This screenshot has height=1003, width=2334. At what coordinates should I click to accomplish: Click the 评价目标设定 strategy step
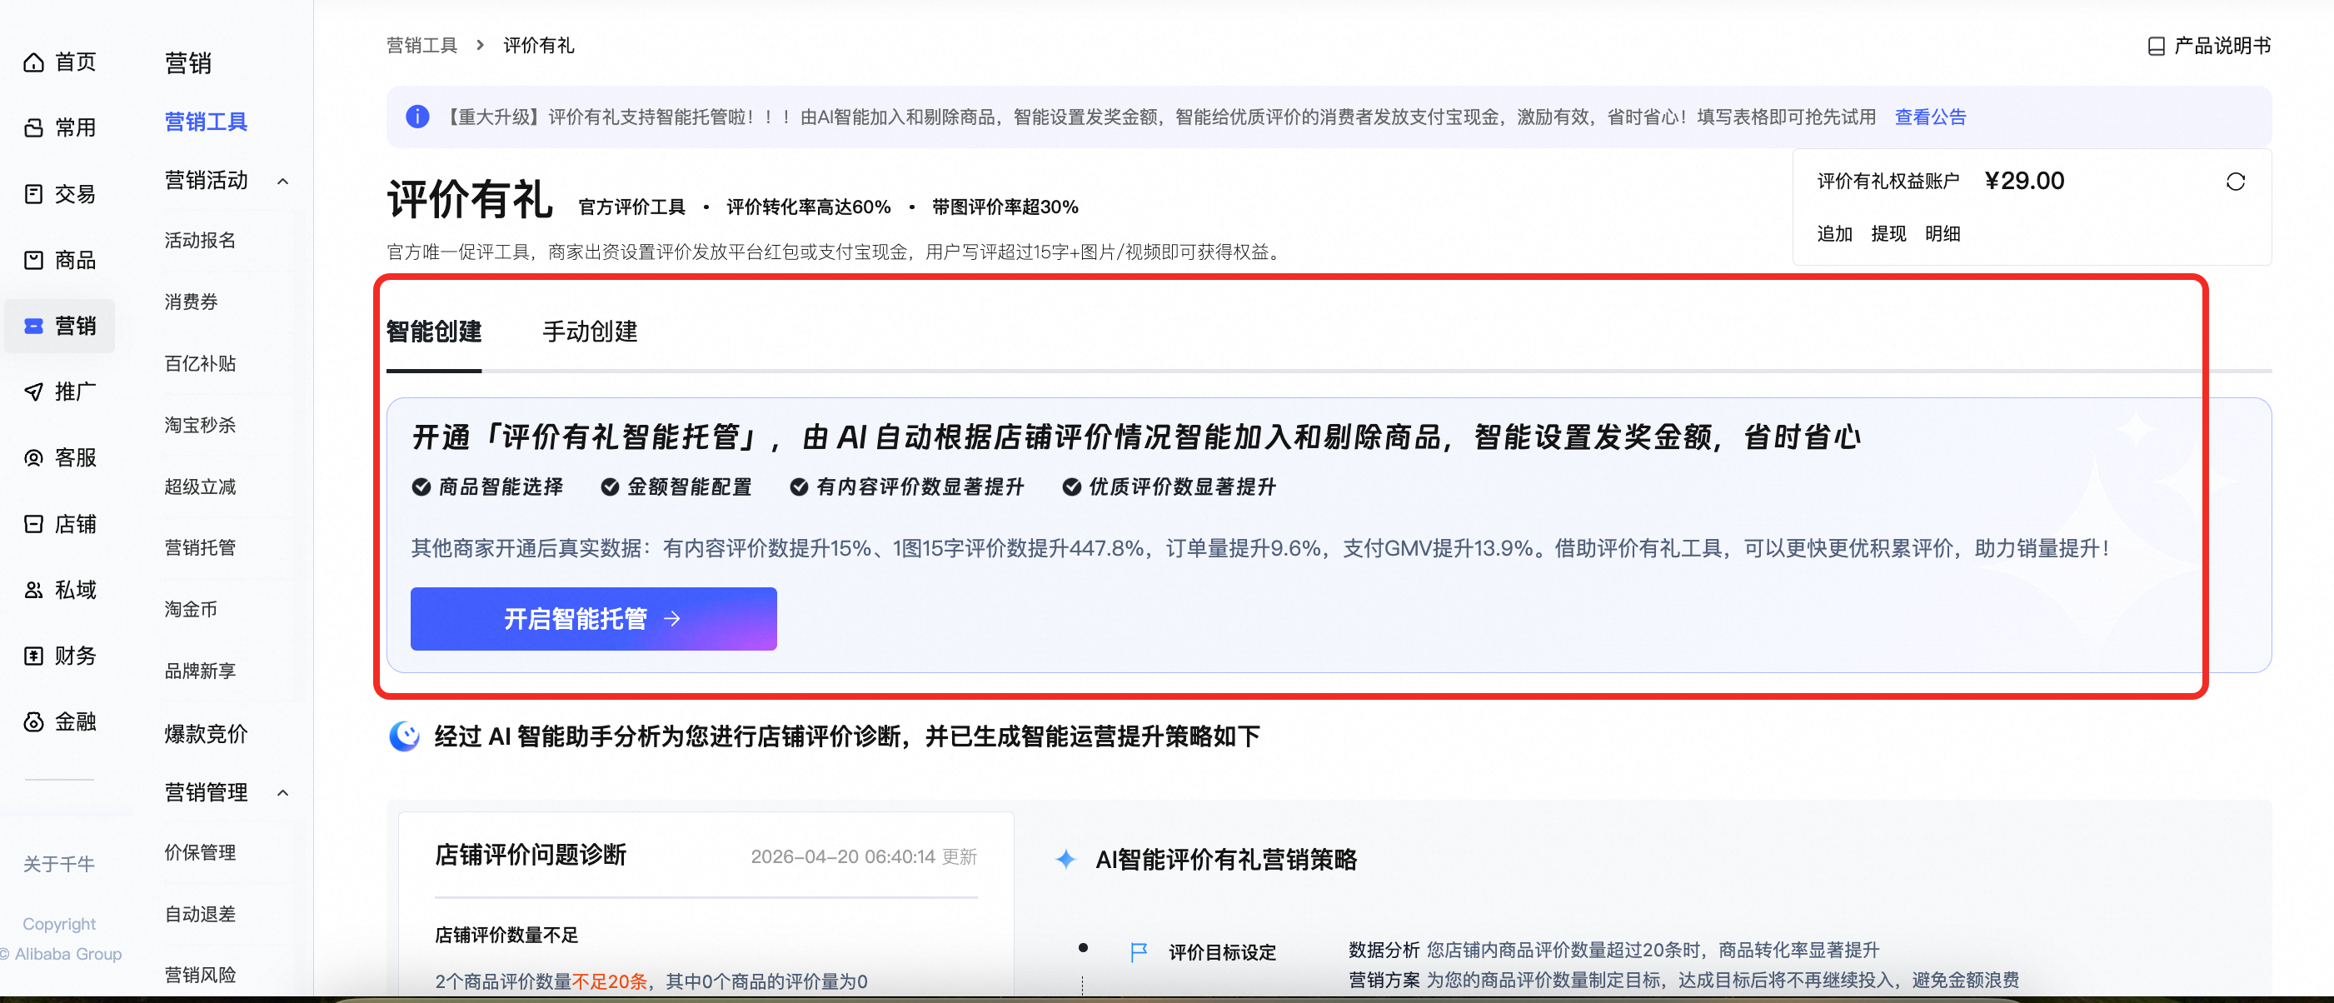(x=1222, y=952)
